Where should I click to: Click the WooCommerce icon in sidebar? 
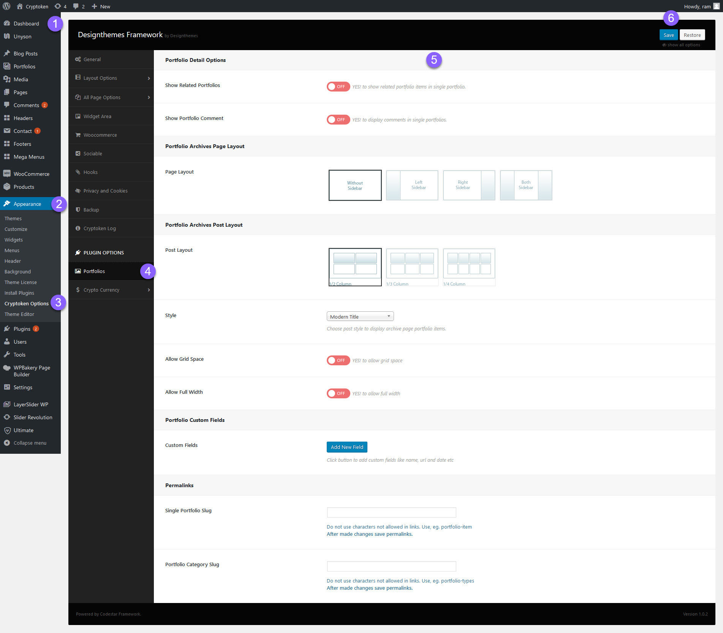coord(7,174)
